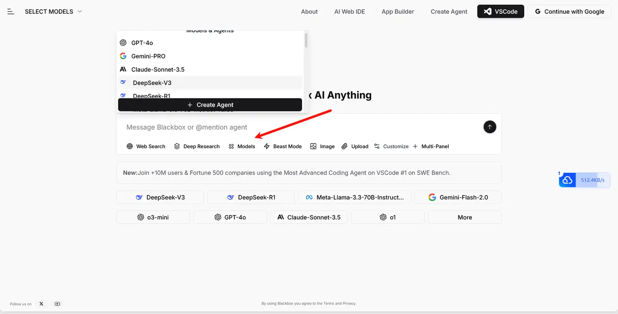Open the VSCode button in header

(x=500, y=12)
